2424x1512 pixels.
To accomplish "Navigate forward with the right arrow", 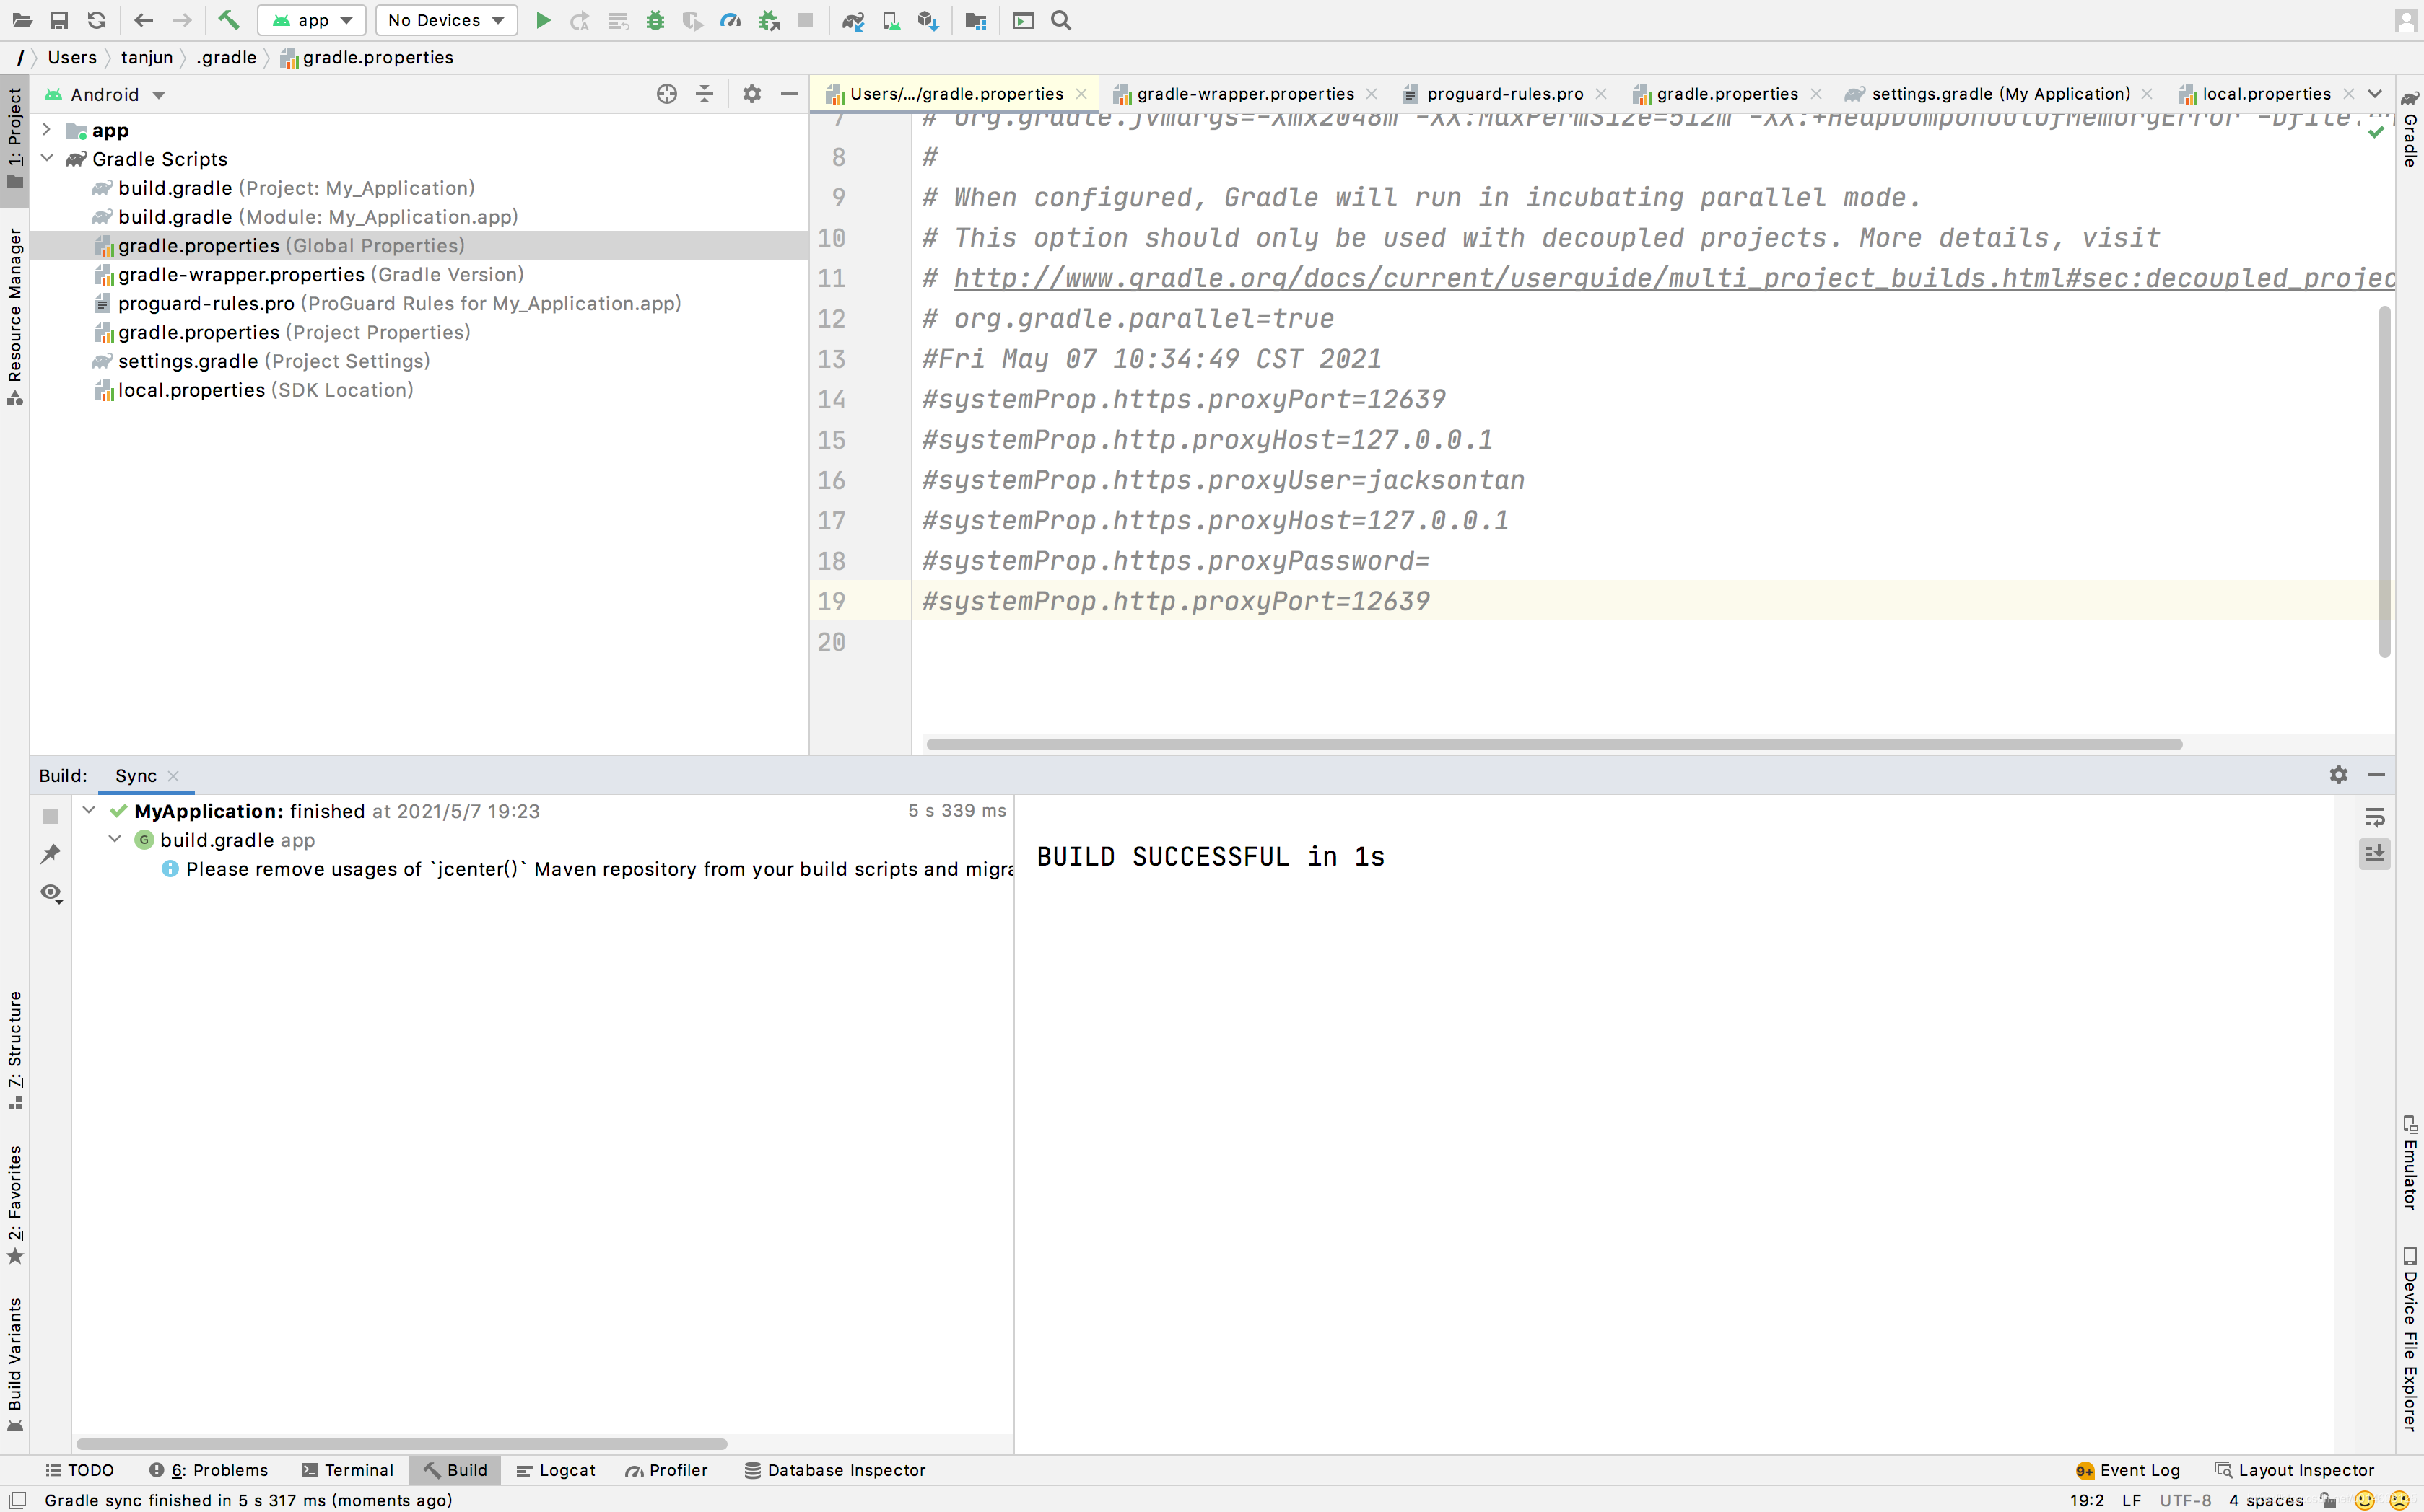I will click(182, 20).
